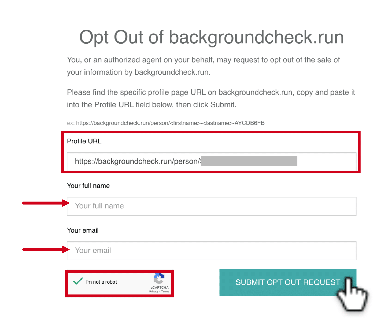Click the reCAPTCHA text under the logo
This screenshot has width=377, height=319.
tap(159, 287)
